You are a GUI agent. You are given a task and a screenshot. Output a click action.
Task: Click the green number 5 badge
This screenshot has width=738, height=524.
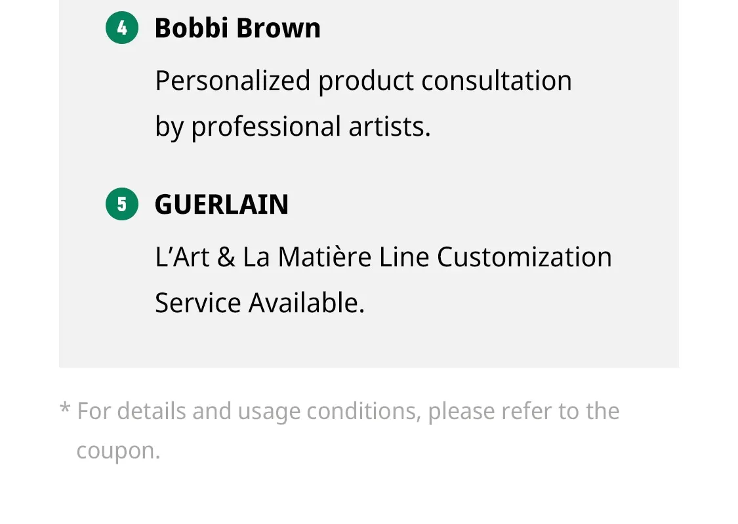(x=122, y=204)
